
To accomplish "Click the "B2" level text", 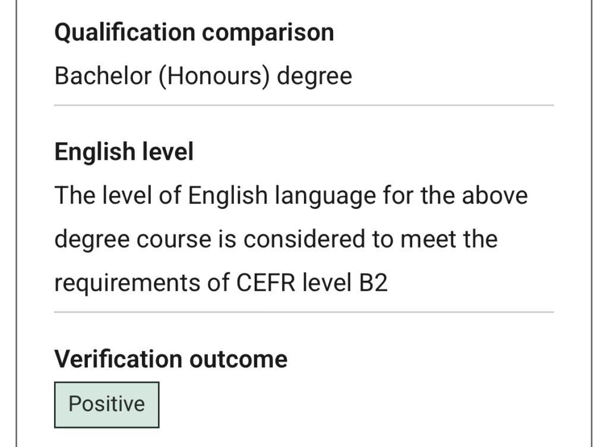I will [372, 283].
